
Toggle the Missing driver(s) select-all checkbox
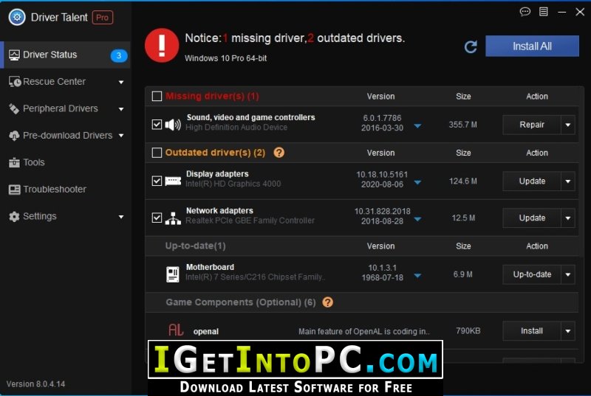coord(157,97)
